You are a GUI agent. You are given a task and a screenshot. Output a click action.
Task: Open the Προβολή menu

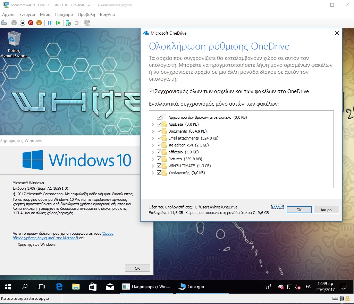pyautogui.click(x=86, y=15)
